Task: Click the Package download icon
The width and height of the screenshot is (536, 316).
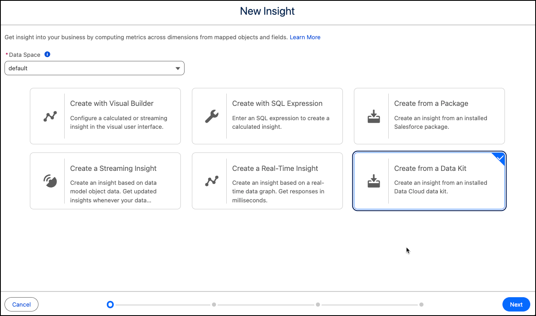Action: pyautogui.click(x=374, y=117)
